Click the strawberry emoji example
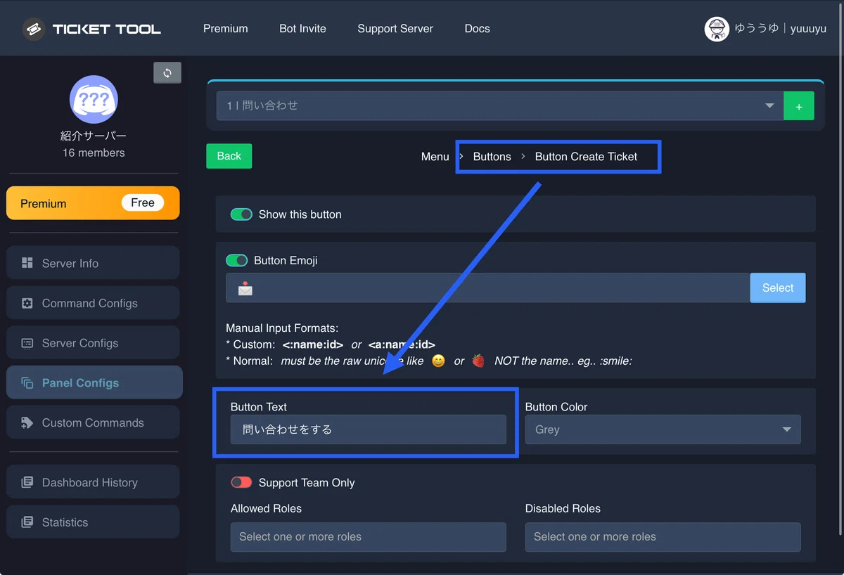The width and height of the screenshot is (844, 575). tap(478, 361)
